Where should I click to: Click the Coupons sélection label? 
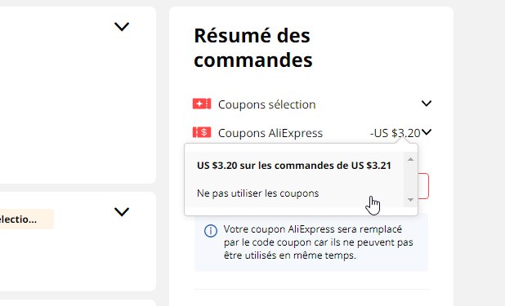click(266, 104)
